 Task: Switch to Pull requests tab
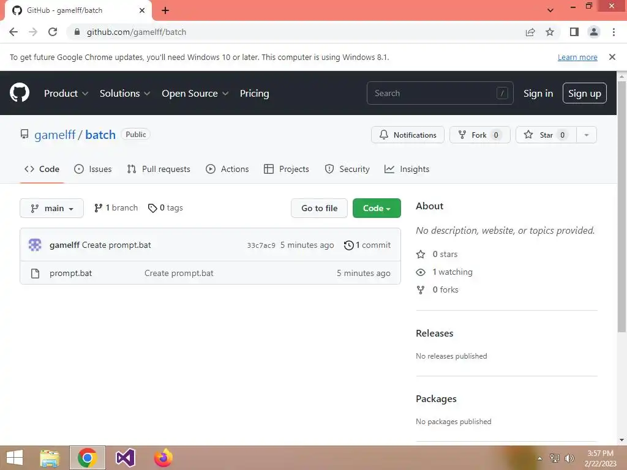(159, 169)
